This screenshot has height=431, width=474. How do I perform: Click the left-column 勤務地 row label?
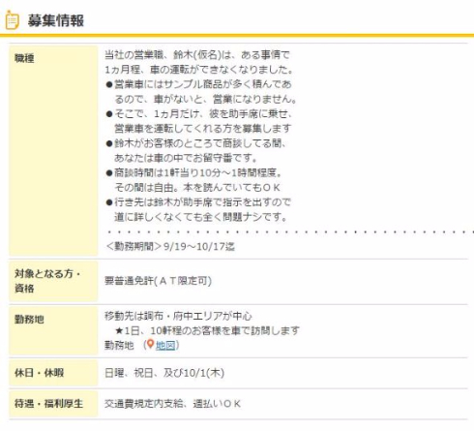(x=29, y=320)
